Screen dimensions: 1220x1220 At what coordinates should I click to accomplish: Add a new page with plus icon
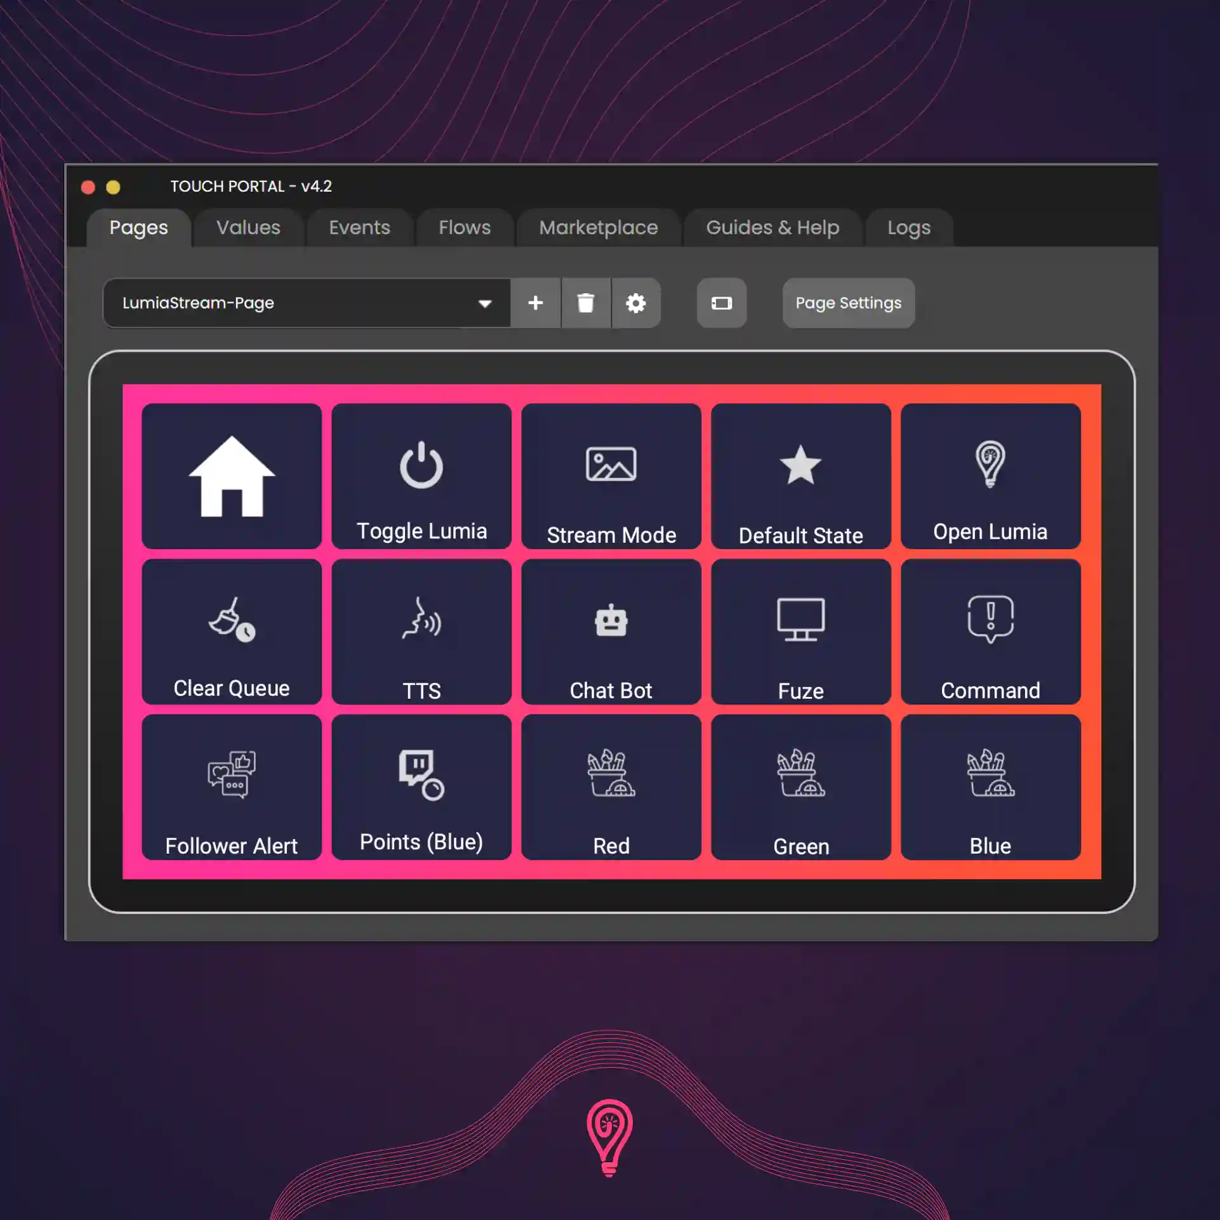[536, 303]
